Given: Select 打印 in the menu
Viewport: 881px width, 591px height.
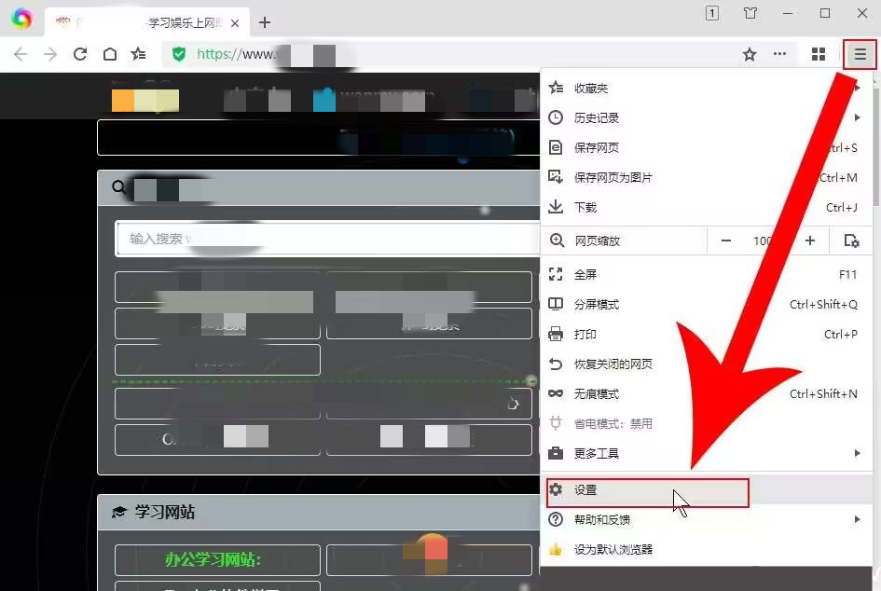Looking at the screenshot, I should 706,334.
